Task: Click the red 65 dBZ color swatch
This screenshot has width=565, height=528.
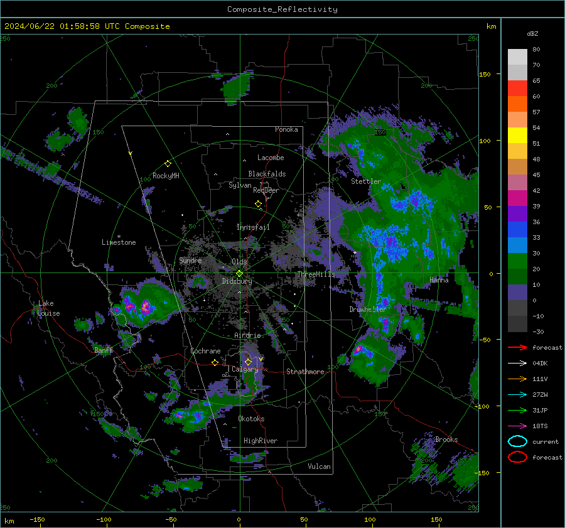Action: click(517, 88)
